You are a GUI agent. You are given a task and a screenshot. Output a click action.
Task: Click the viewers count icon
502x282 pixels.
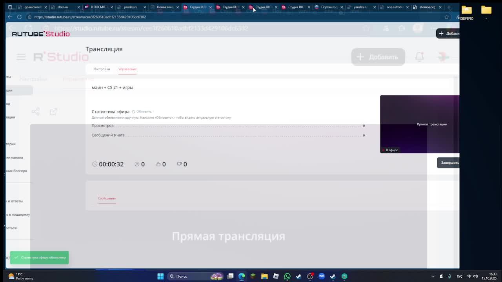[137, 164]
